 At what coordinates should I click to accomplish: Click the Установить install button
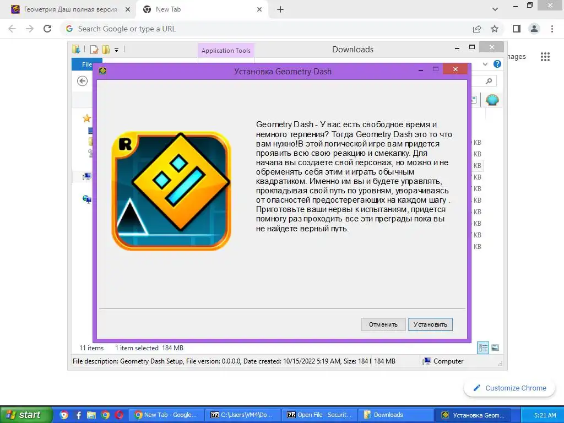(x=430, y=324)
